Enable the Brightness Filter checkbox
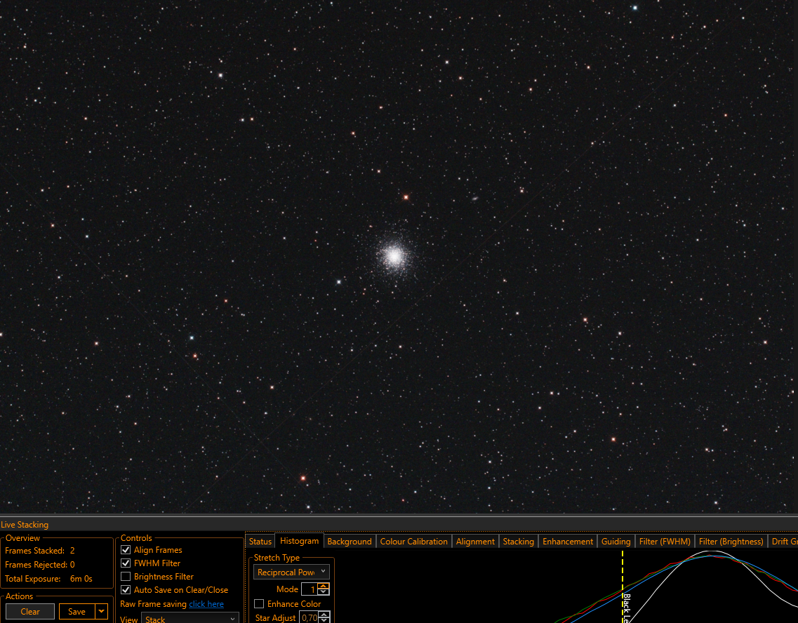The width and height of the screenshot is (798, 623). tap(126, 576)
